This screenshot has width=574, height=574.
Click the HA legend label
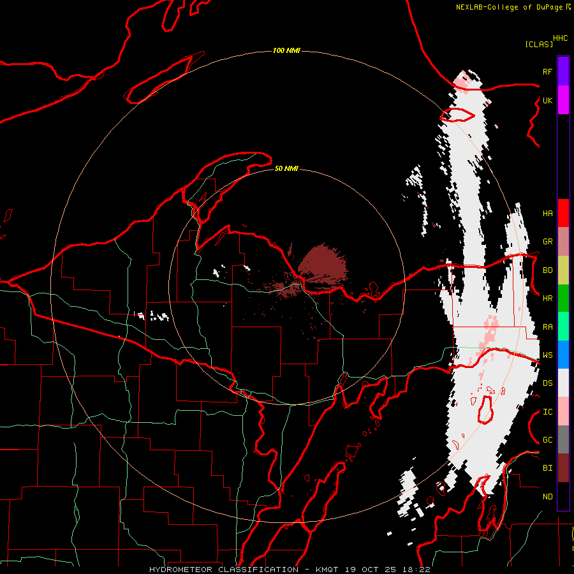547,213
